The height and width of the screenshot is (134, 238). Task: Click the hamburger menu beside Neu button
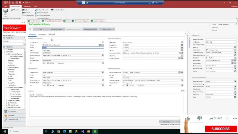(30, 29)
